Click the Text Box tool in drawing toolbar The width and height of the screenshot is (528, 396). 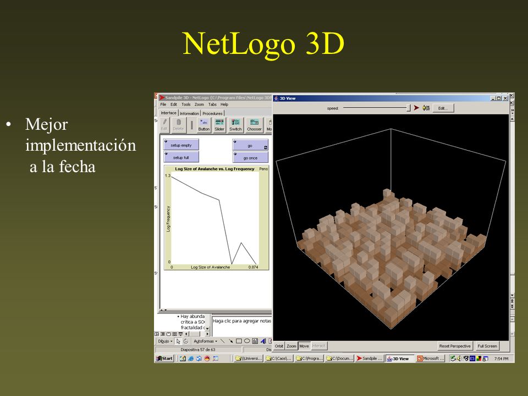255,341
